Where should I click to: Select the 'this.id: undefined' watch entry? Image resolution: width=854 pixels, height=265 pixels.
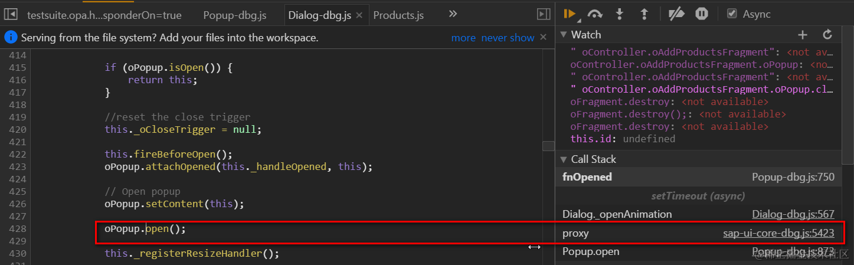pos(623,139)
